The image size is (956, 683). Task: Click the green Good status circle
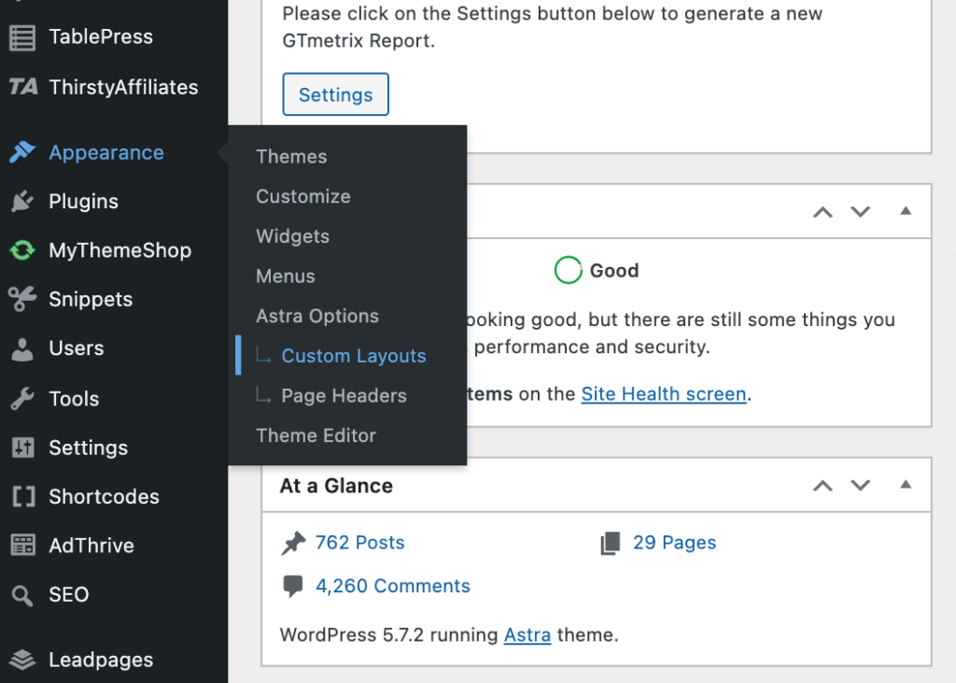(x=568, y=270)
